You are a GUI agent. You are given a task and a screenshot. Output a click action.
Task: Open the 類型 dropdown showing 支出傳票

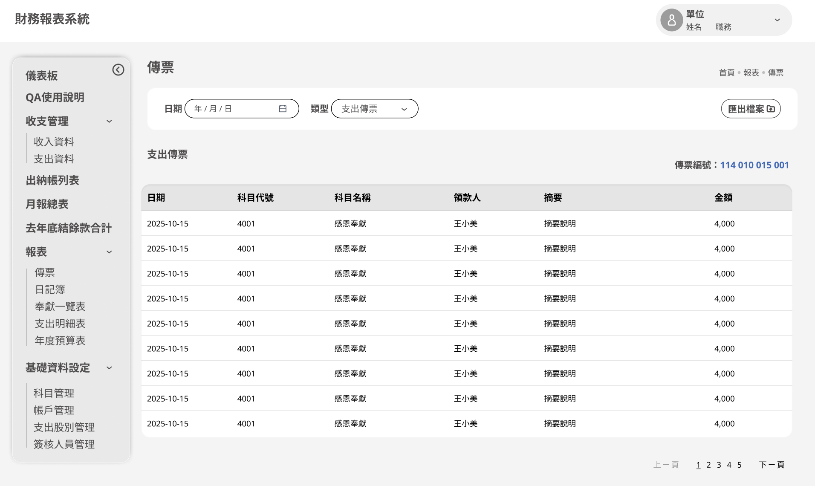pyautogui.click(x=374, y=109)
